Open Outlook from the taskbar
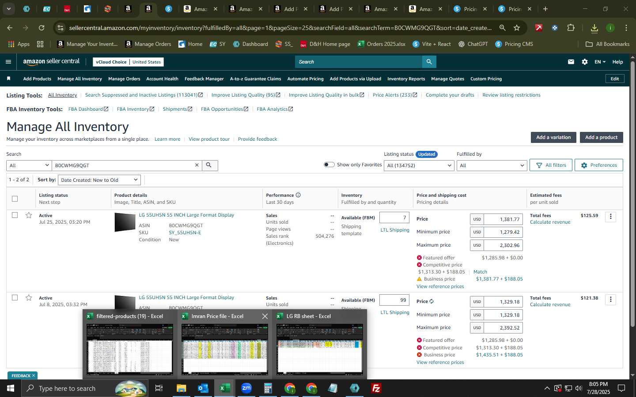 [x=203, y=388]
